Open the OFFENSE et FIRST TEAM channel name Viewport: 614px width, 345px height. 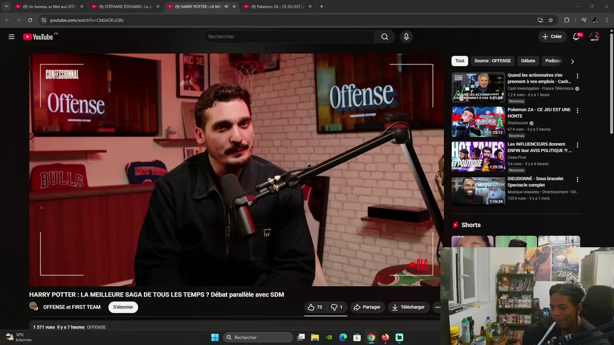tap(72, 307)
